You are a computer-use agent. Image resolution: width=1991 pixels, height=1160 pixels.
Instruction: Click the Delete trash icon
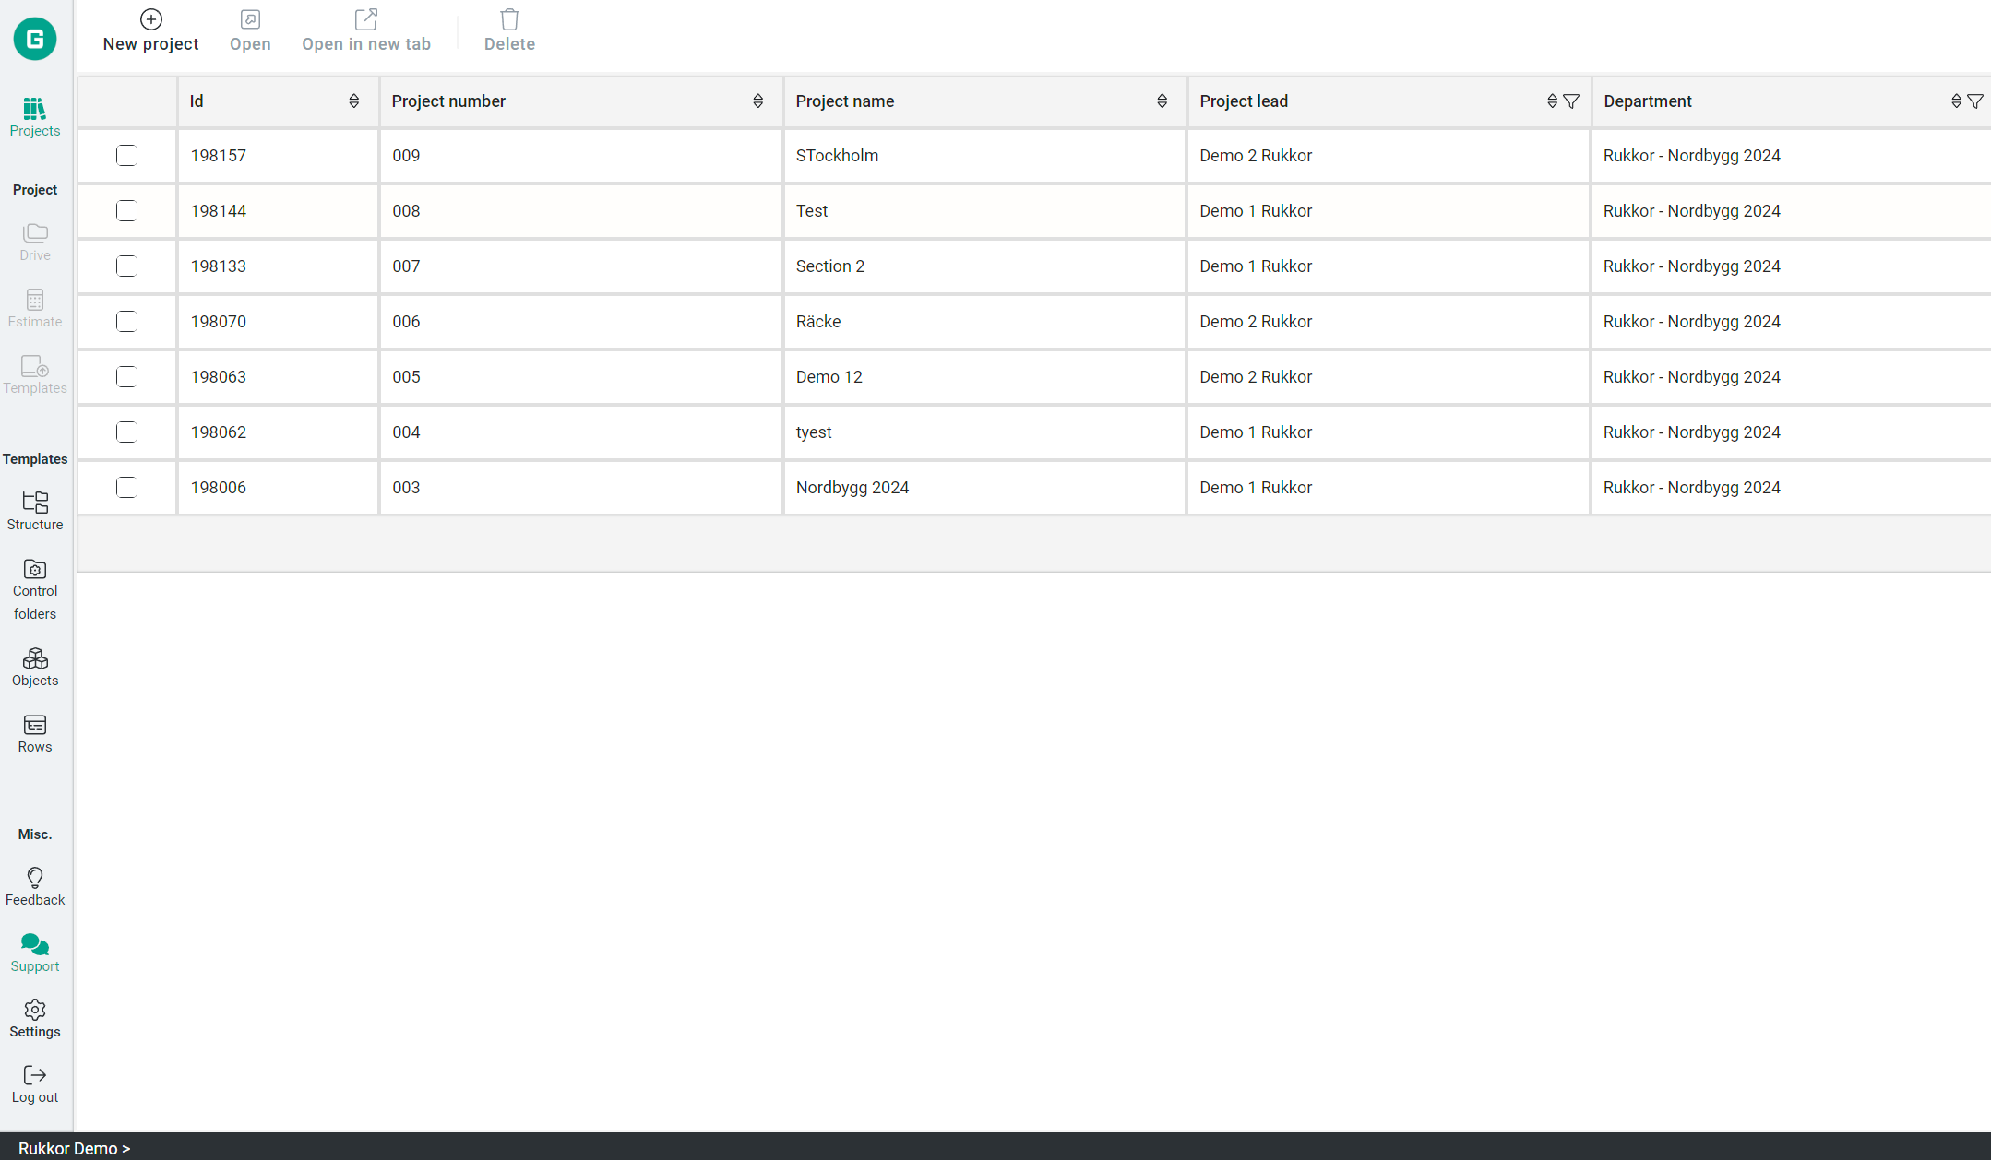click(510, 19)
